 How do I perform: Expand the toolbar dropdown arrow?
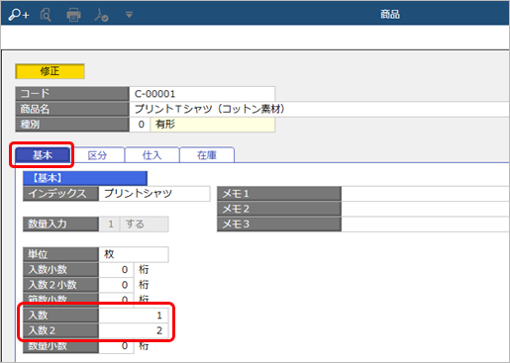click(x=129, y=15)
